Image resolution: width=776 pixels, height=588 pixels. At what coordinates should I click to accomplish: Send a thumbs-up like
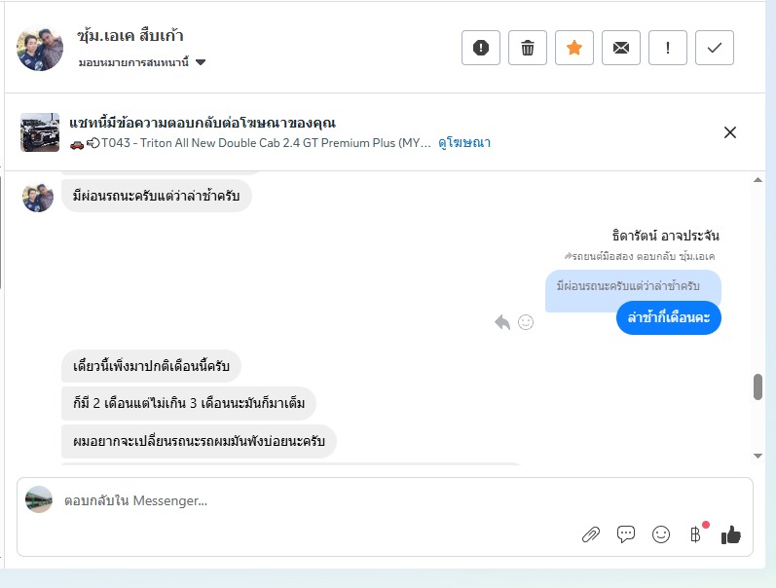pos(731,533)
